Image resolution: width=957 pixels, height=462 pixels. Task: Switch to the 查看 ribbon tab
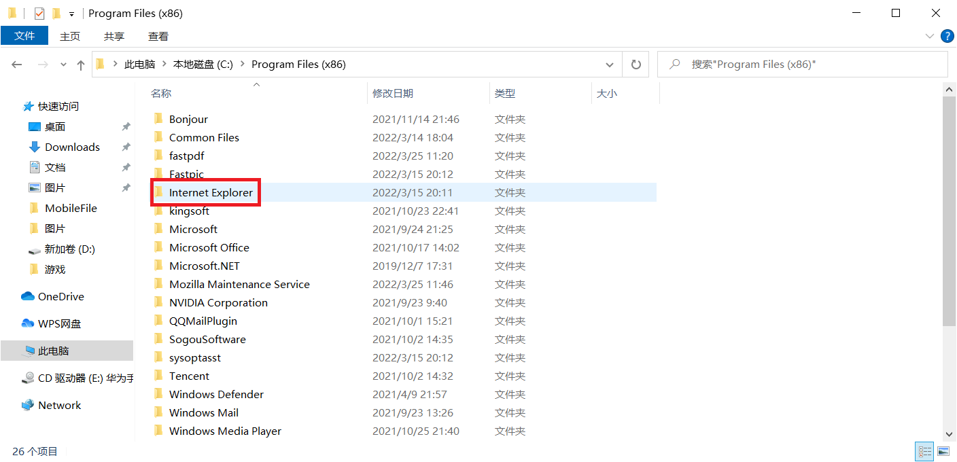pos(158,36)
